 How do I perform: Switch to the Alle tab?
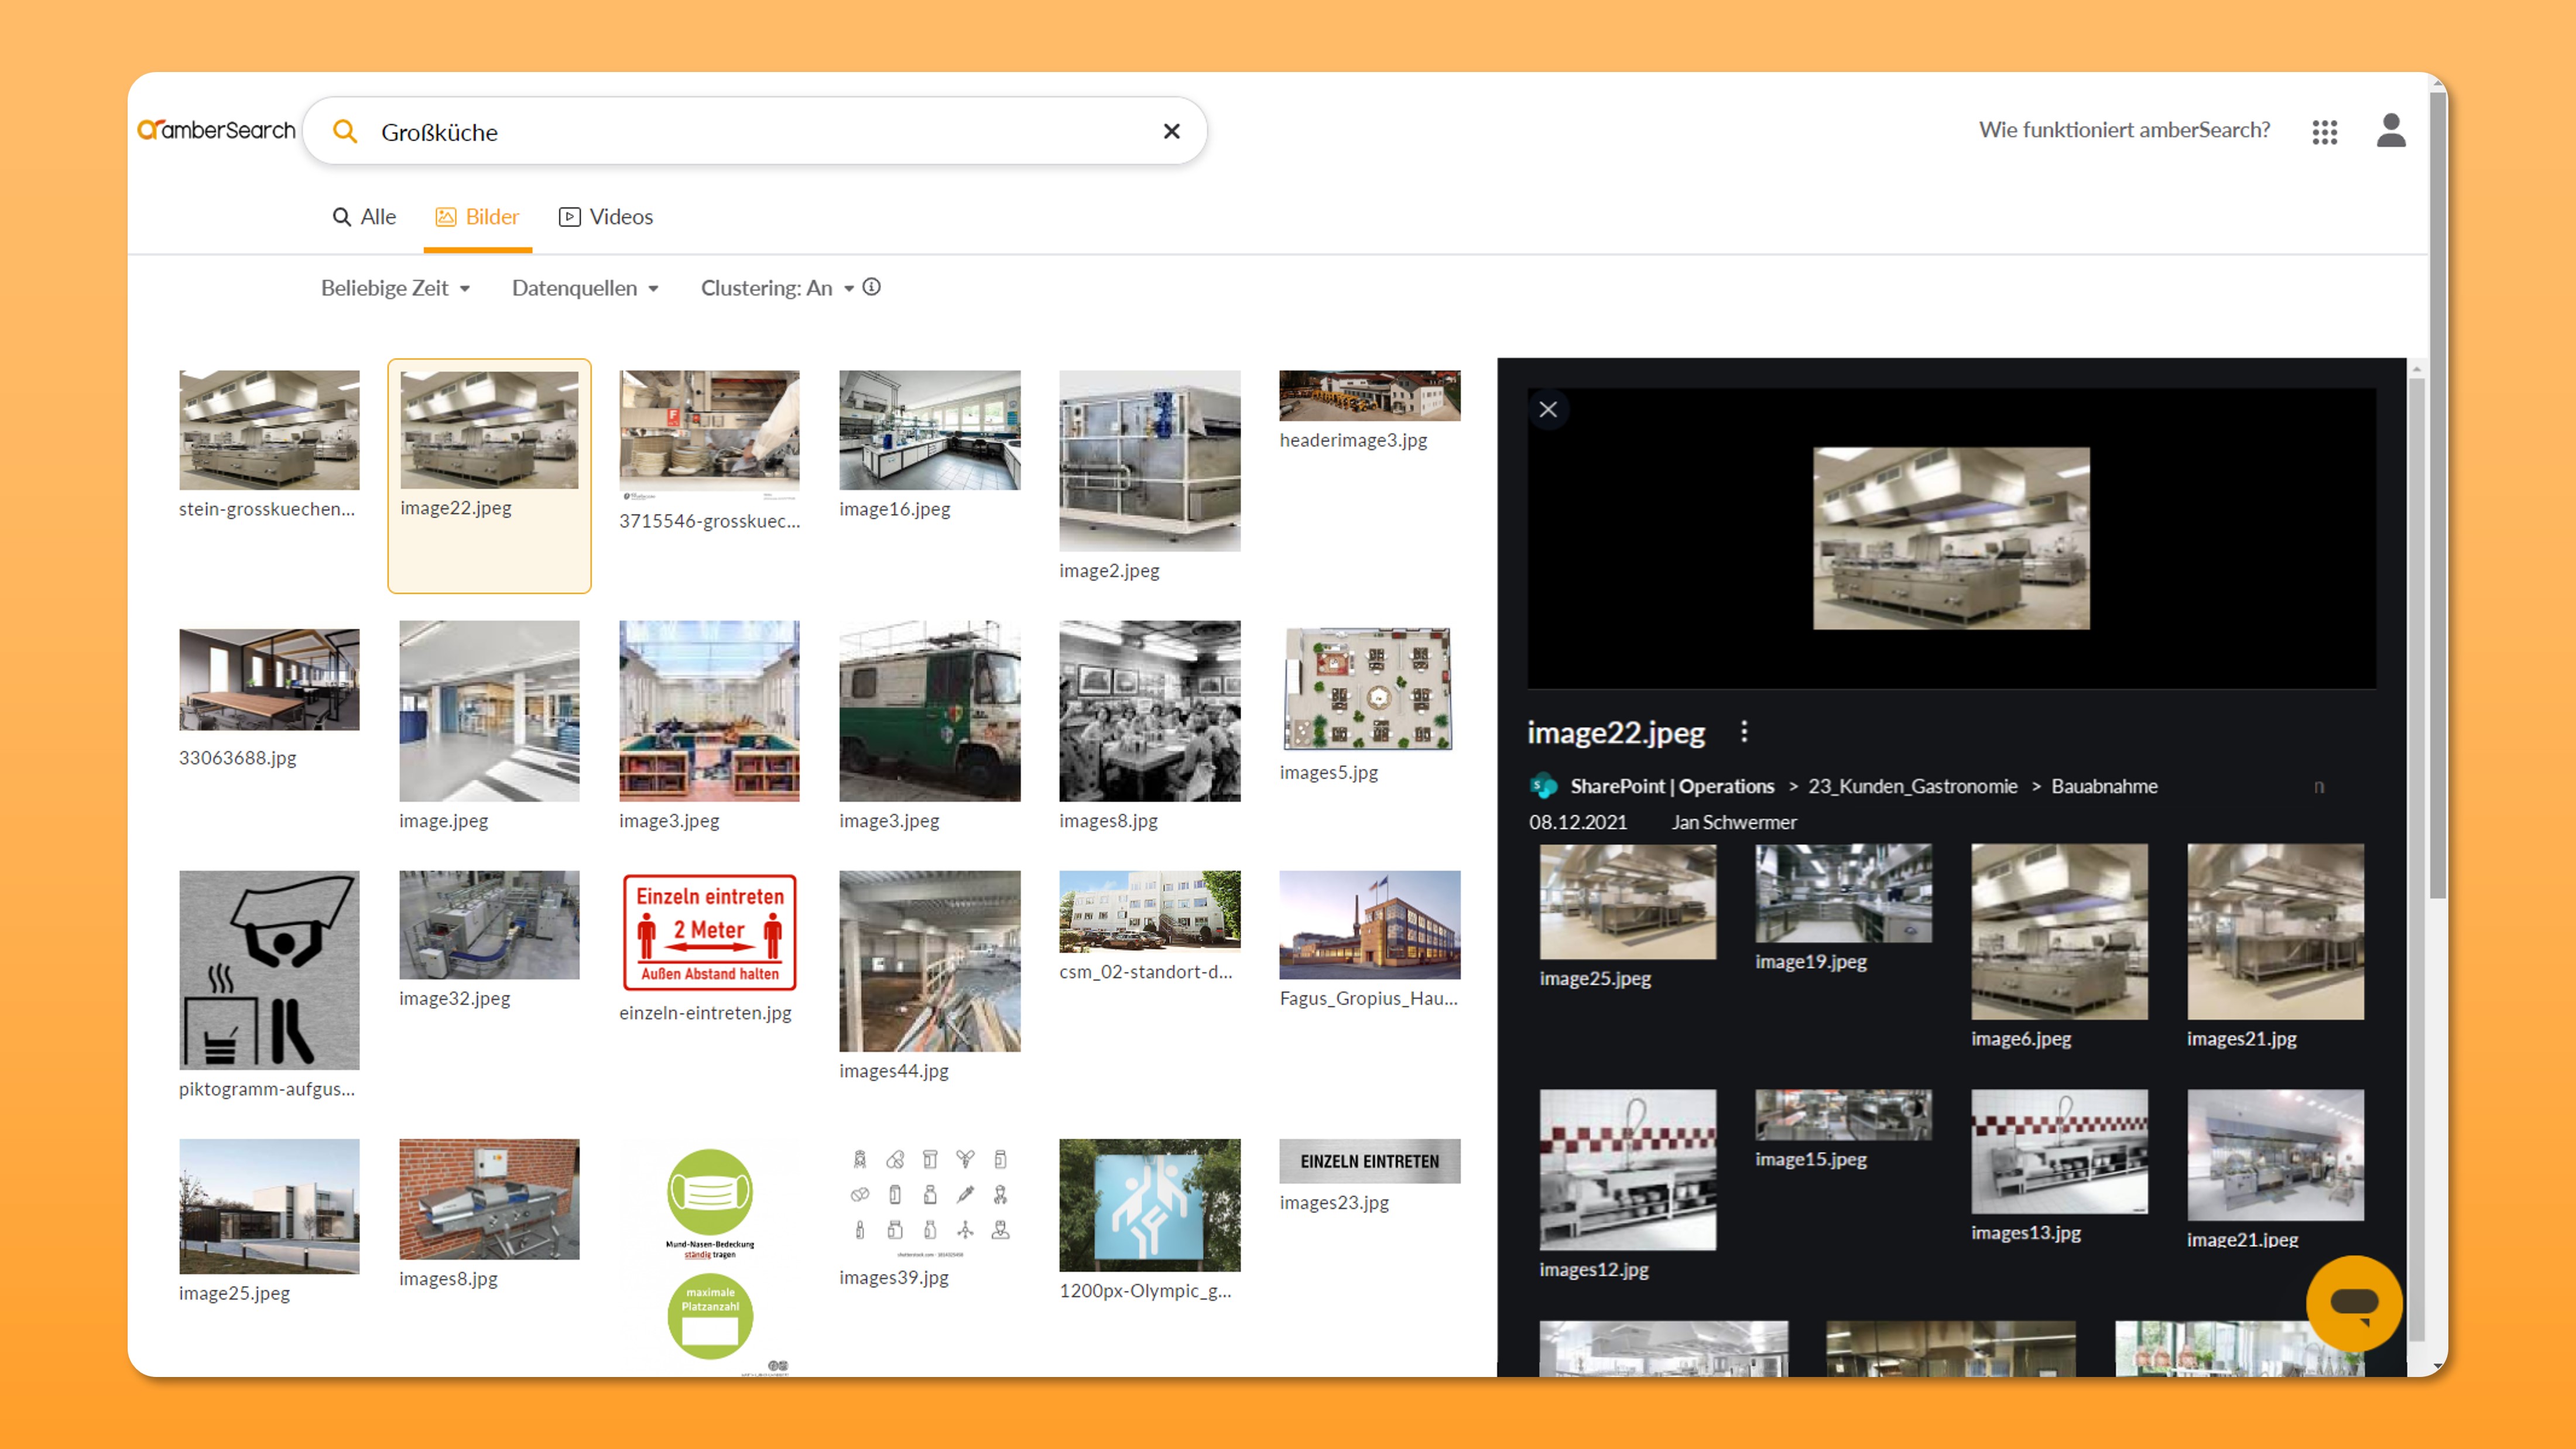[x=364, y=216]
